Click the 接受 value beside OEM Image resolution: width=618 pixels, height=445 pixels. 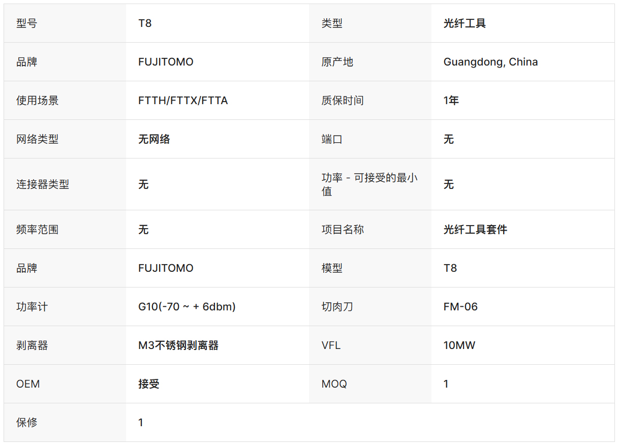pyautogui.click(x=149, y=384)
